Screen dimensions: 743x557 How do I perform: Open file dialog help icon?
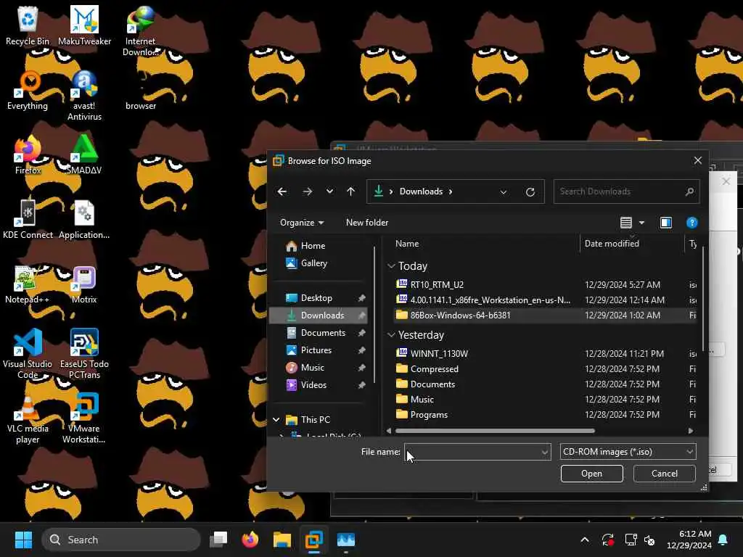coord(691,223)
